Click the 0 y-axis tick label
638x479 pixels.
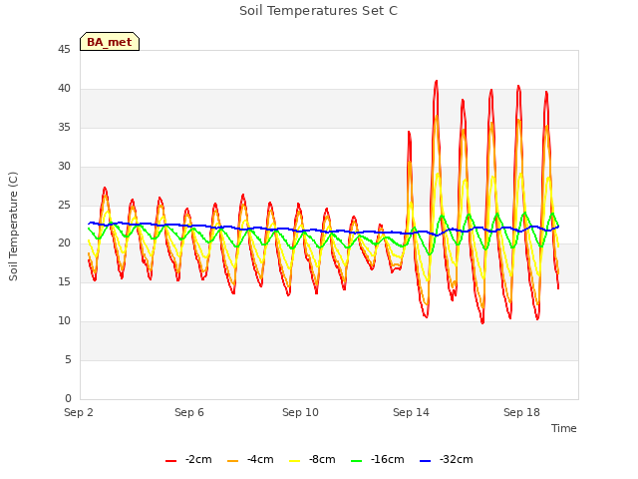pos(68,398)
